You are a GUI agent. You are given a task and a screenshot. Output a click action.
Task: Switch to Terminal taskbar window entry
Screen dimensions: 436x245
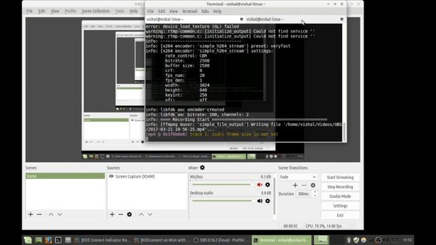pyautogui.click(x=281, y=240)
